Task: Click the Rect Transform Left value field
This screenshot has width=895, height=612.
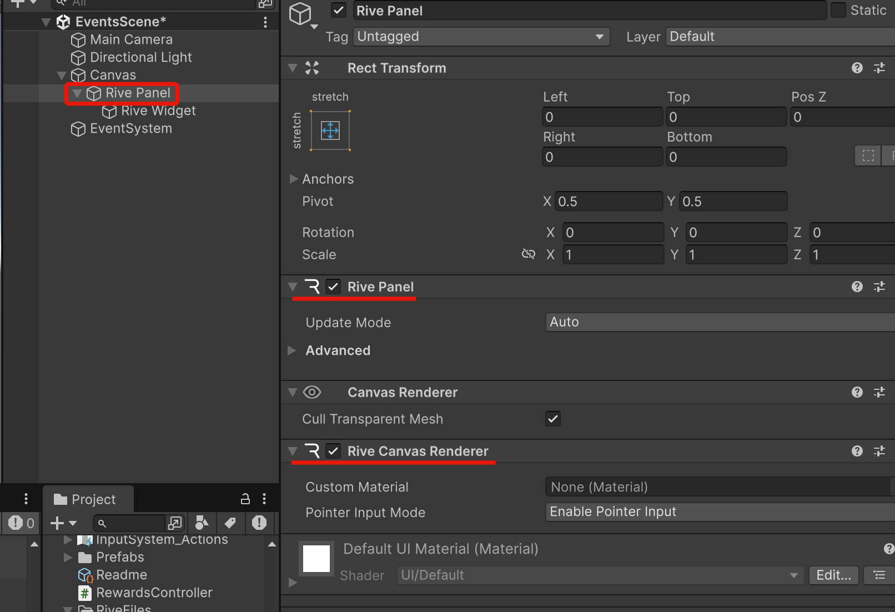Action: pyautogui.click(x=602, y=117)
